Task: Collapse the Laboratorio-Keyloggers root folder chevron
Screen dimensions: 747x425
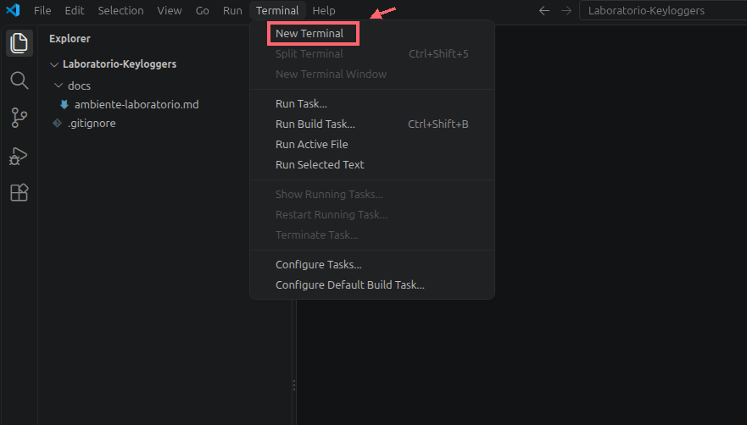Action: pyautogui.click(x=54, y=64)
